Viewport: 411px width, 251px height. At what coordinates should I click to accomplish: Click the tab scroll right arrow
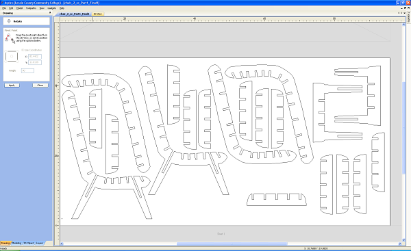coord(401,13)
